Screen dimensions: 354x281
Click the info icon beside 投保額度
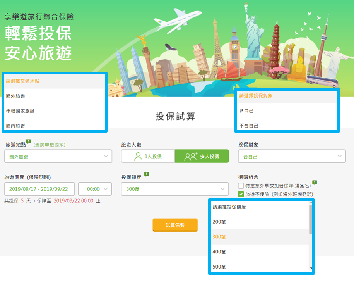(147, 174)
